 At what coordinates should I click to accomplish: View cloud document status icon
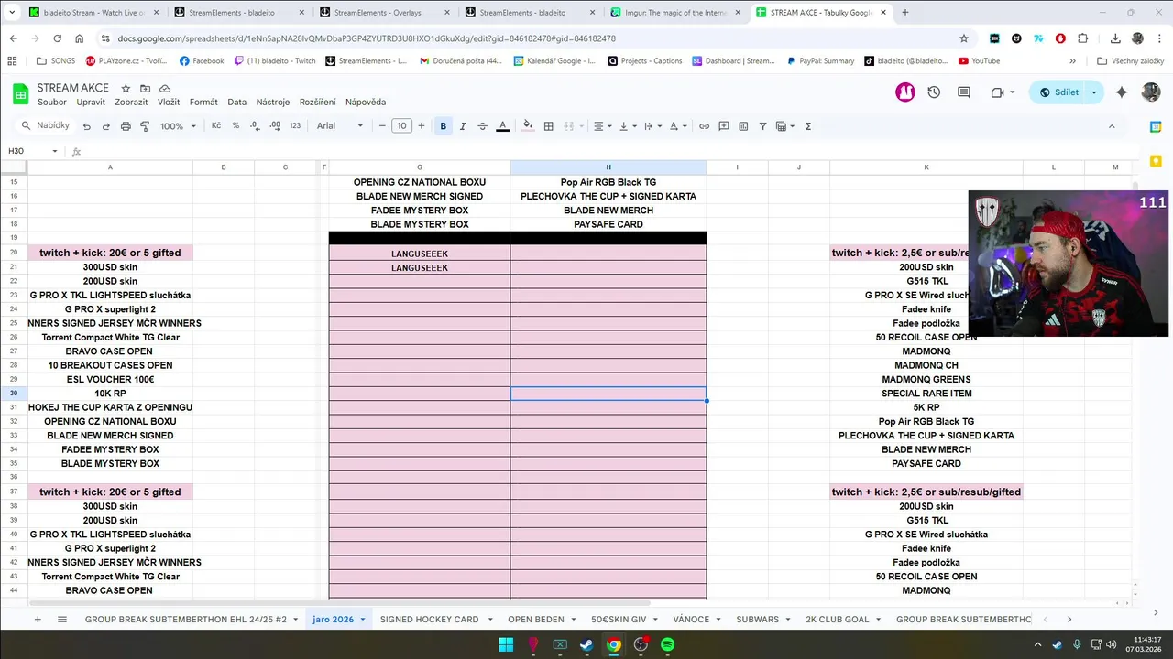165,88
